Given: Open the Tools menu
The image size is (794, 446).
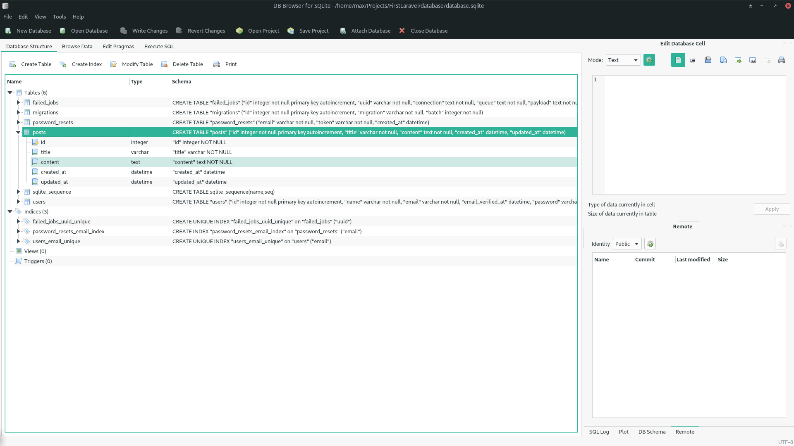Looking at the screenshot, I should pyautogui.click(x=59, y=17).
